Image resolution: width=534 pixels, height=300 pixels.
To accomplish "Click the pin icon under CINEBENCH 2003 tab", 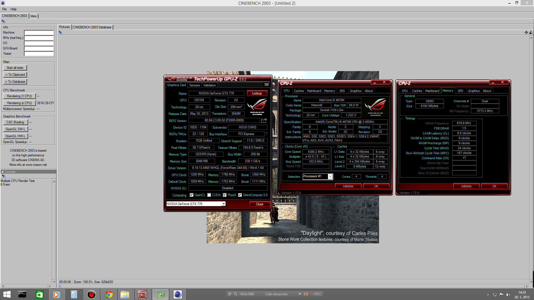I will click(x=3, y=21).
